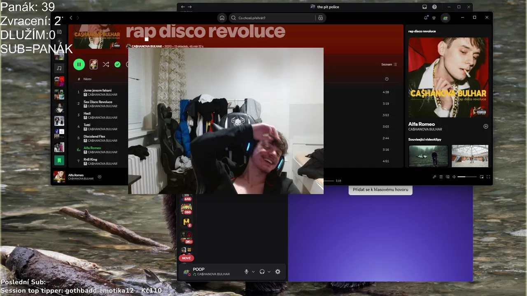Open Discord server with 645 badge
This screenshot has width=527, height=296.
pos(187,197)
